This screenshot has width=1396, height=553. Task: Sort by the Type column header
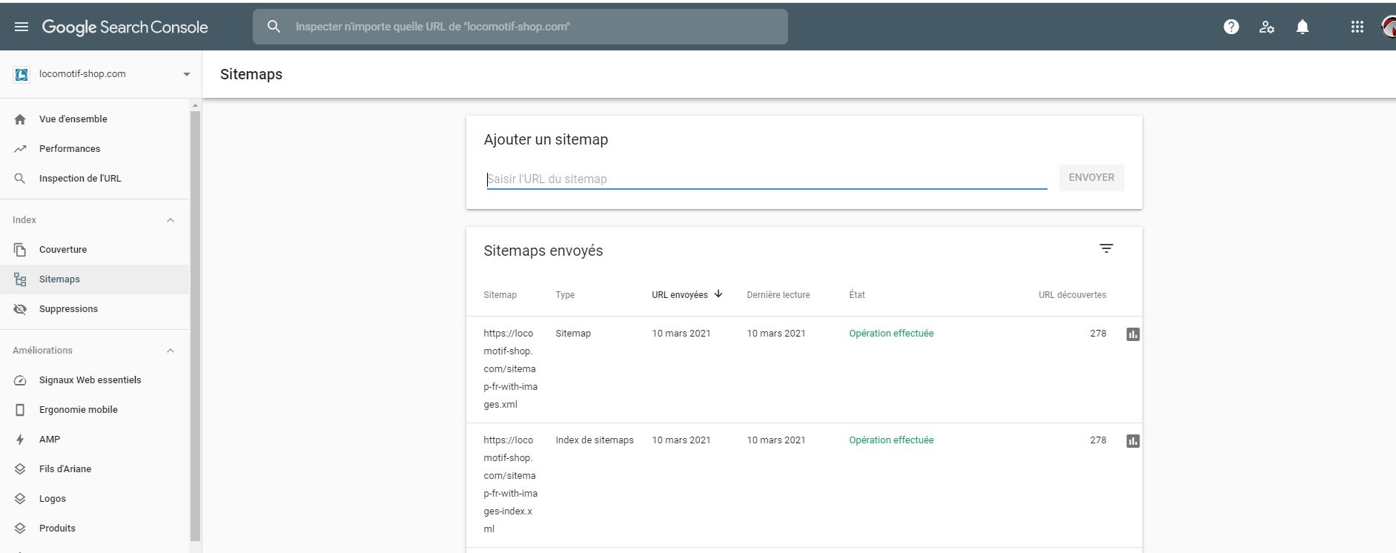click(x=565, y=295)
